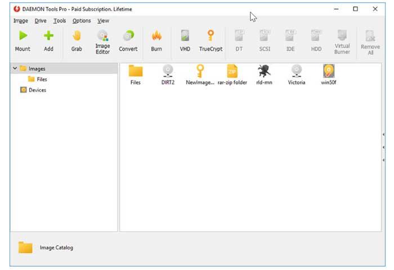Select the Files folder in catalog pane
Image resolution: width=394 pixels, height=270 pixels.
pyautogui.click(x=136, y=75)
